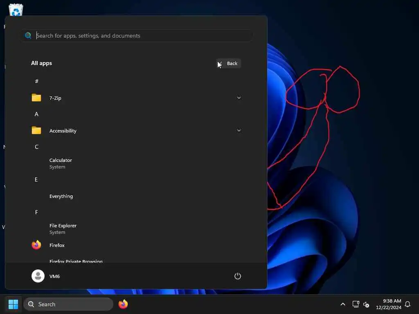Show hidden icons in system tray
The width and height of the screenshot is (419, 314).
[343, 304]
